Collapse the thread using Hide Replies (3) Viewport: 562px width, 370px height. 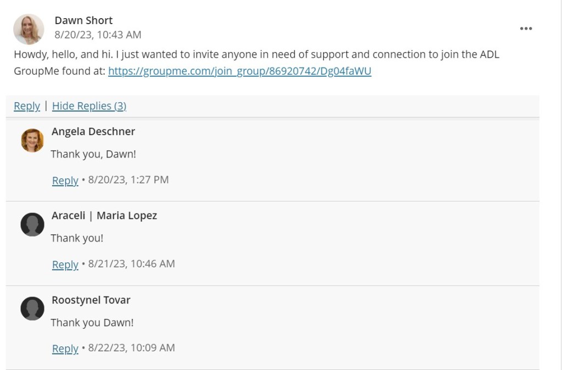pyautogui.click(x=89, y=106)
